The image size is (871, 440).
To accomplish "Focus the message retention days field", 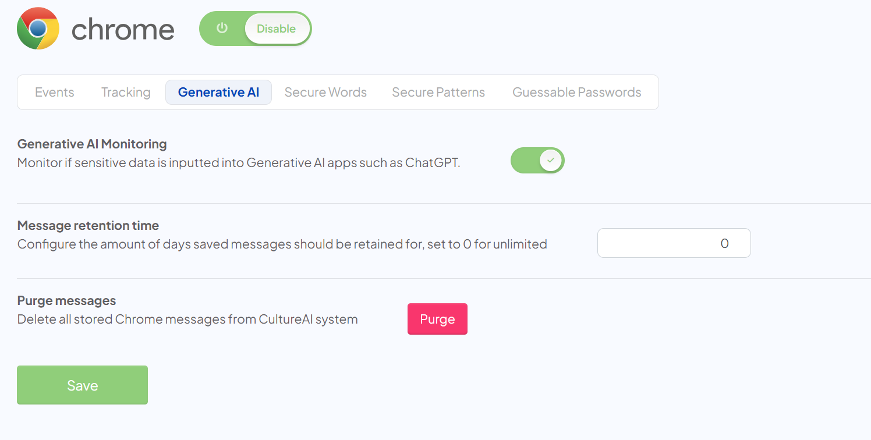I will (674, 243).
